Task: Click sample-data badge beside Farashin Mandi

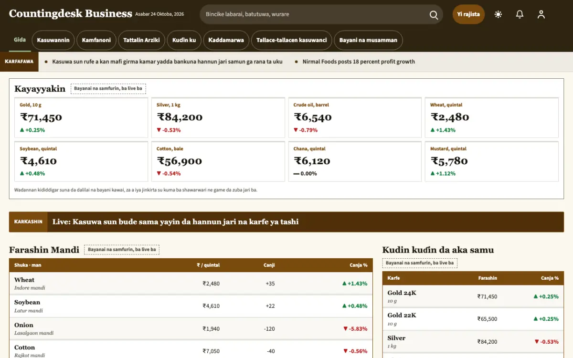Action: 122,250
